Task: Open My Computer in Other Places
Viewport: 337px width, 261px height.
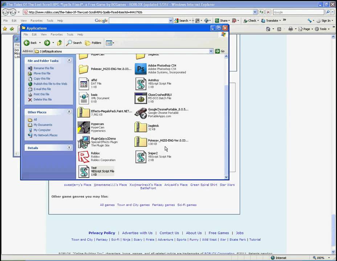Action: 42,130
